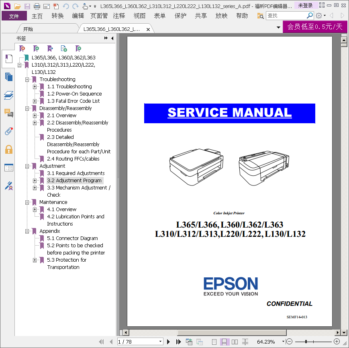Open the Bookmarks panel icon in the sidebar
The width and height of the screenshot is (349, 348).
(9, 59)
